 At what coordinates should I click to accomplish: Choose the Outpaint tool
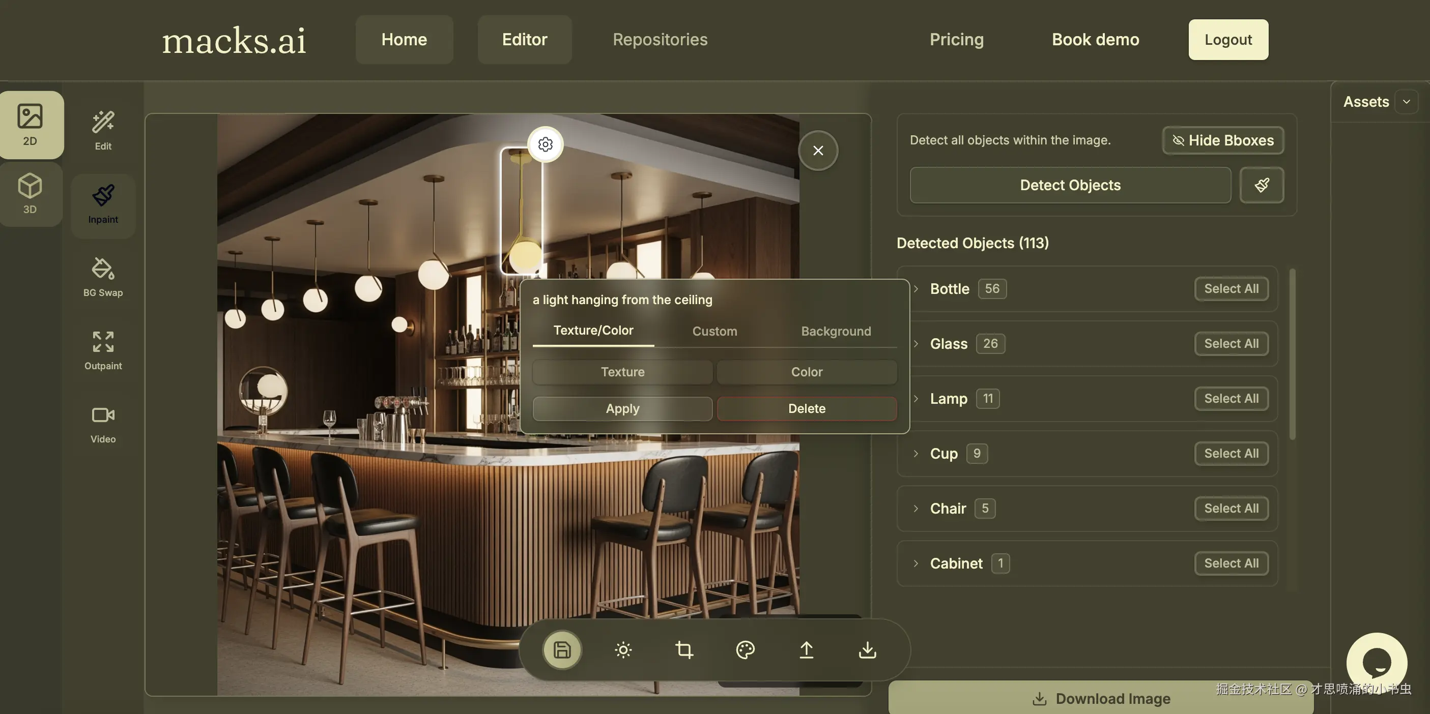tap(103, 350)
